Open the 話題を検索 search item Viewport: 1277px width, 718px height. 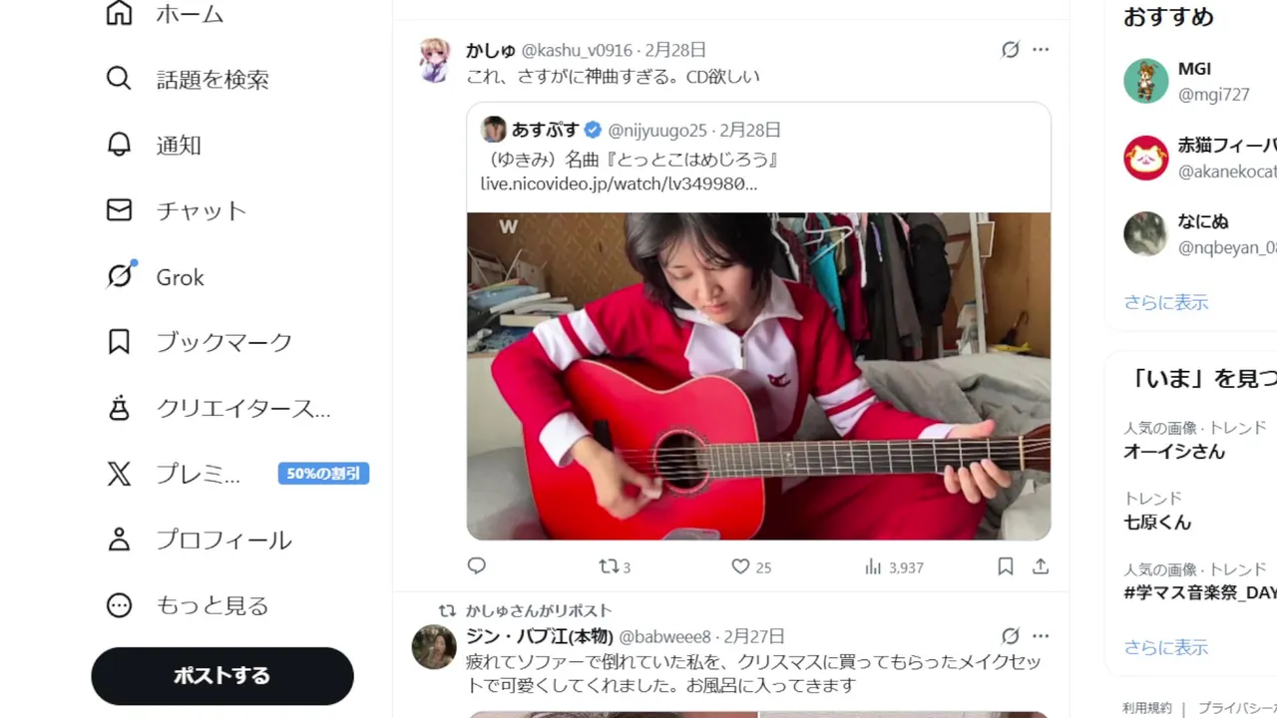click(188, 79)
